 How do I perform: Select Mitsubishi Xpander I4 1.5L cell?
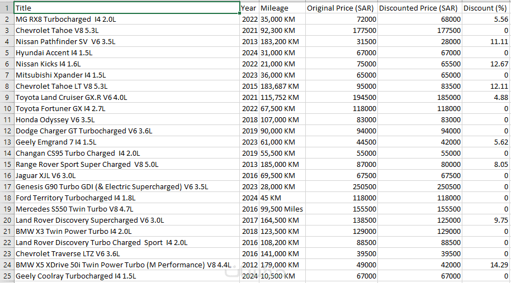pos(127,75)
